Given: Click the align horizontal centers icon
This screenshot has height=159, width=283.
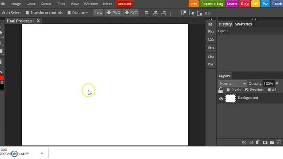Looking at the screenshot, I should (x=155, y=13).
